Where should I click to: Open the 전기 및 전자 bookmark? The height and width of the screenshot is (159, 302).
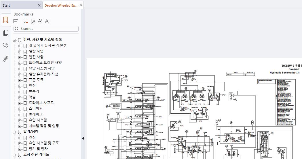[x=38, y=149]
